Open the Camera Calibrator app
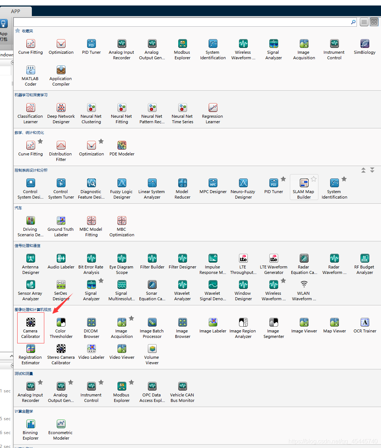The height and width of the screenshot is (448, 381). (31, 328)
